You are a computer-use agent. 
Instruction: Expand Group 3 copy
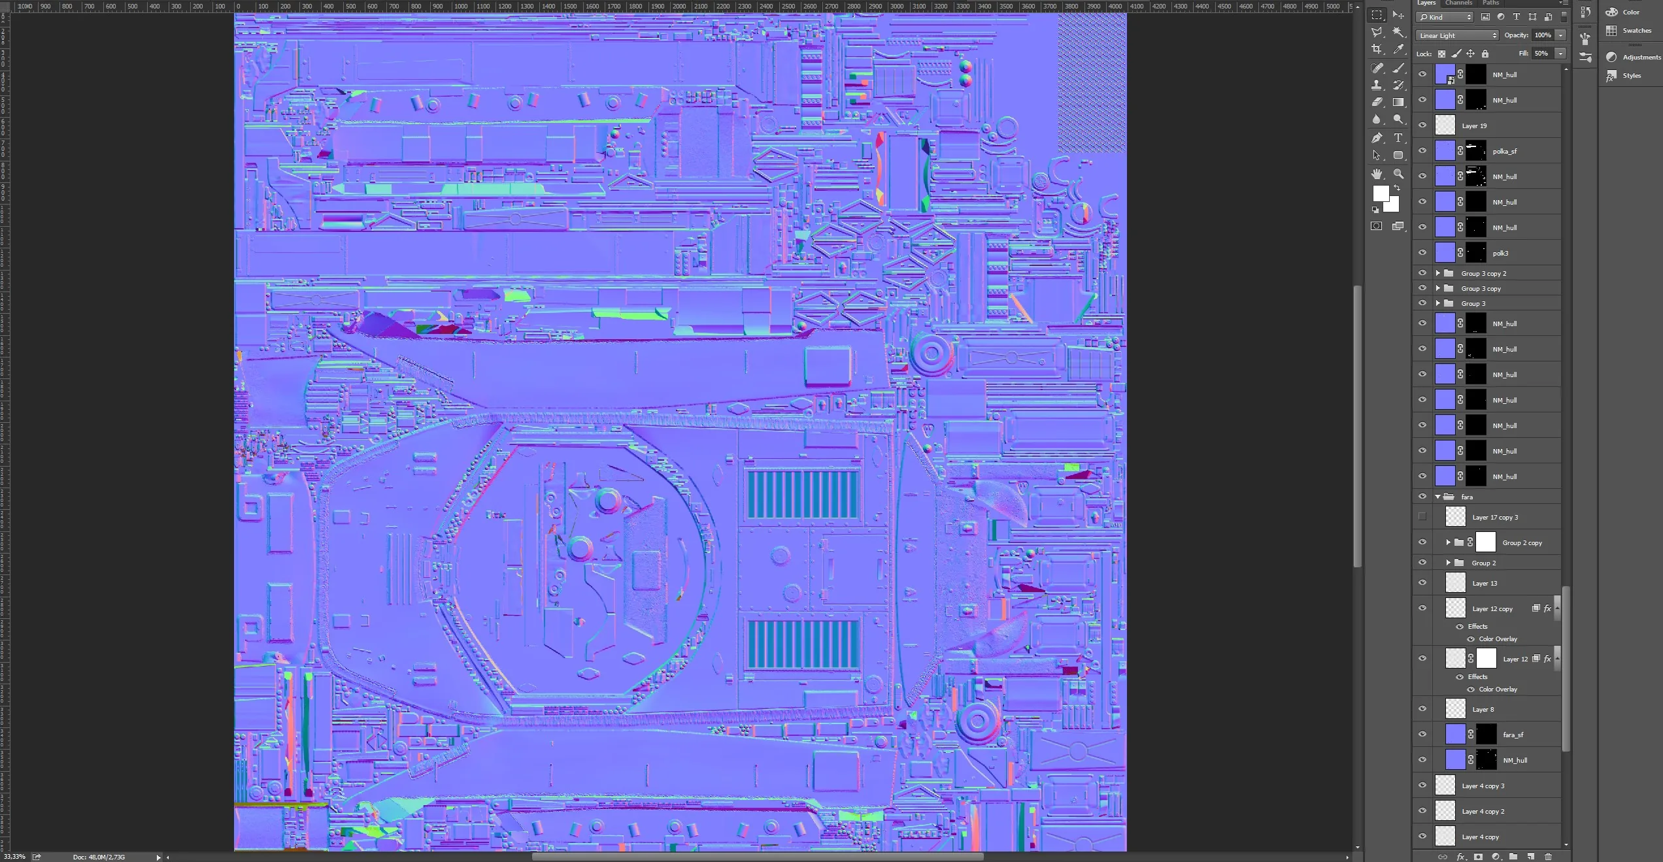pyautogui.click(x=1437, y=288)
